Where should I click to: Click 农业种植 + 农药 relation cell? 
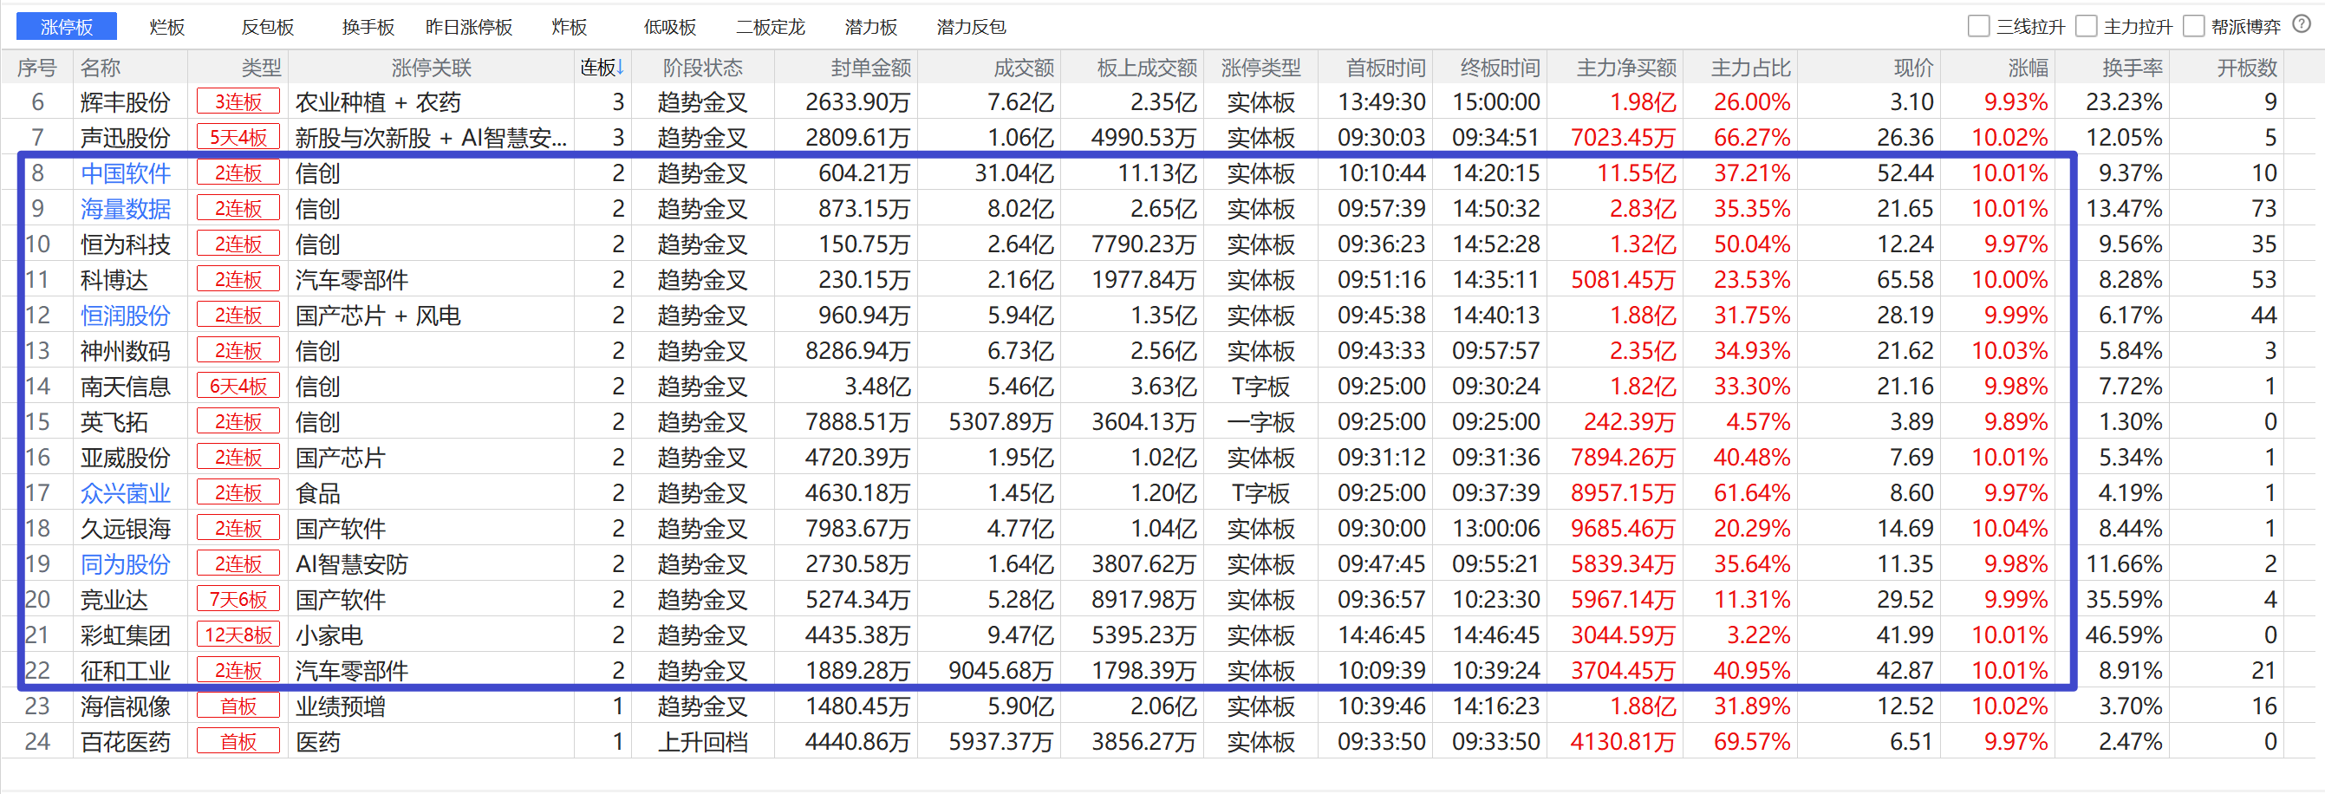[x=378, y=102]
